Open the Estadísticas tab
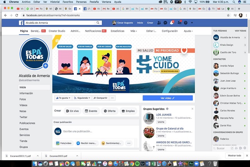 118,31
